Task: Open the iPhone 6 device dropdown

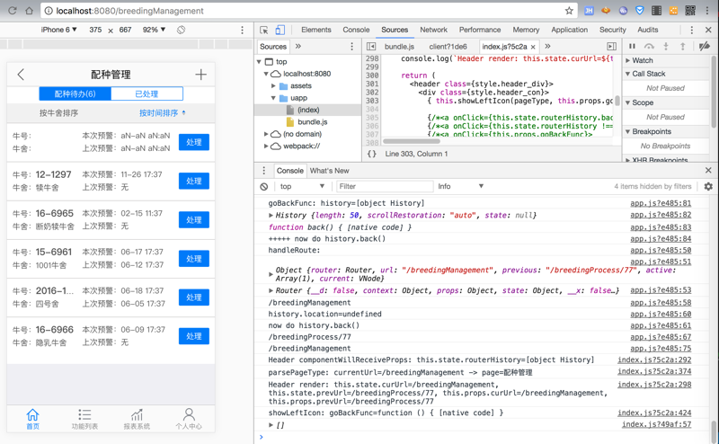Action: (59, 30)
